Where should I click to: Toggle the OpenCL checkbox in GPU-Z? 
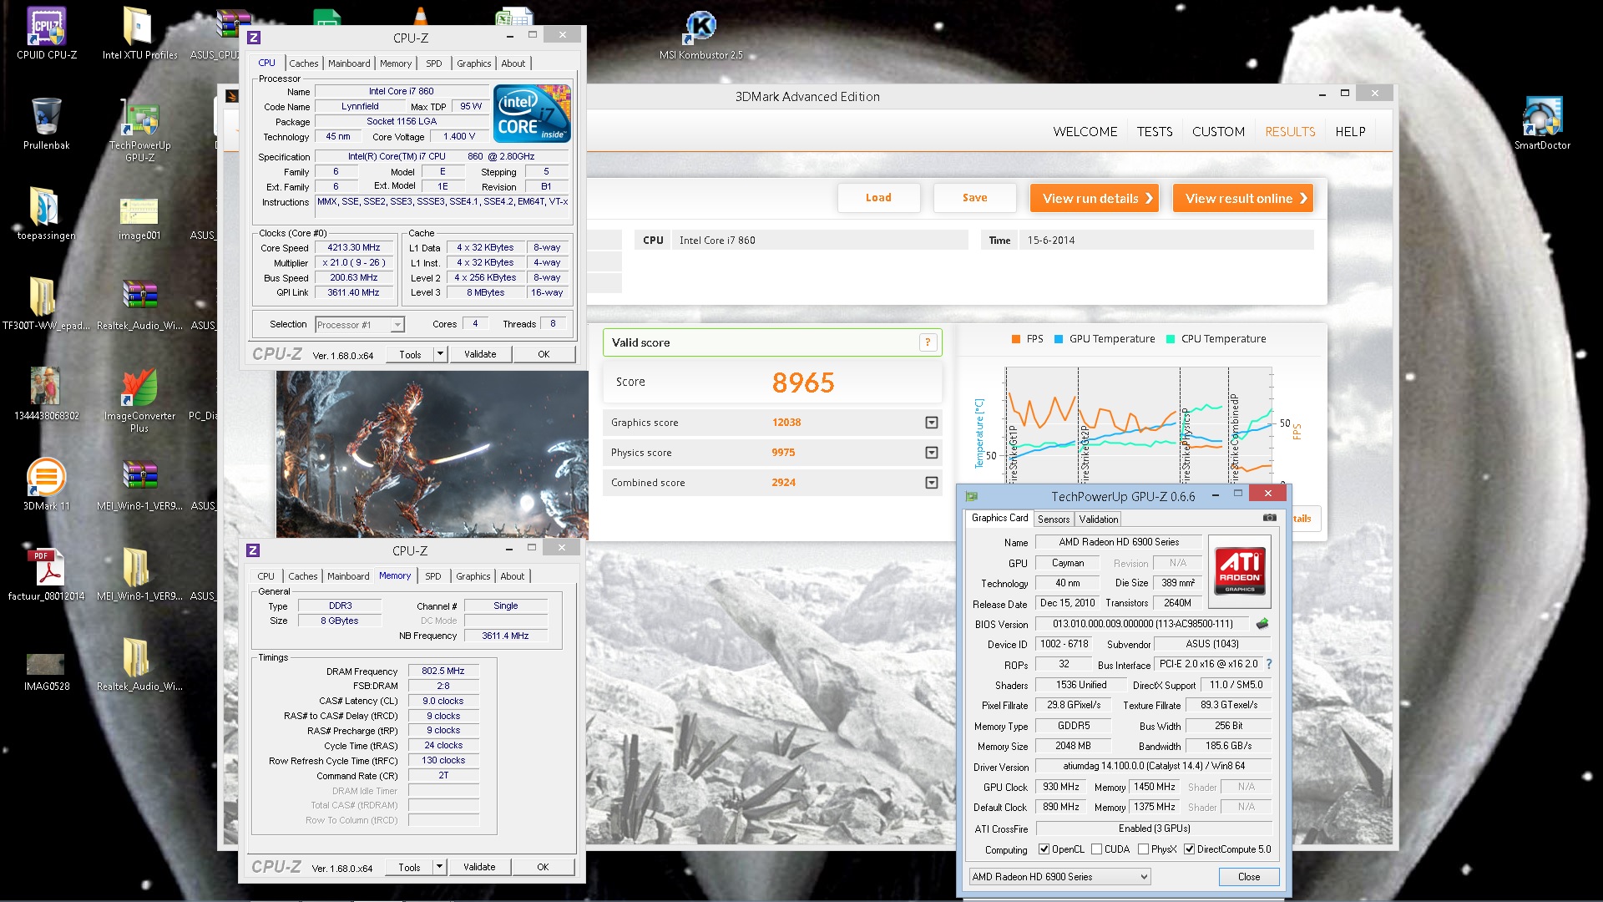(x=1044, y=849)
